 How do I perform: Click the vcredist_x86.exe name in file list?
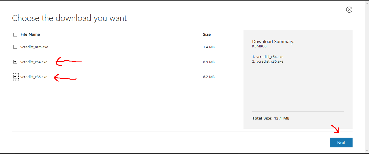pos(34,77)
